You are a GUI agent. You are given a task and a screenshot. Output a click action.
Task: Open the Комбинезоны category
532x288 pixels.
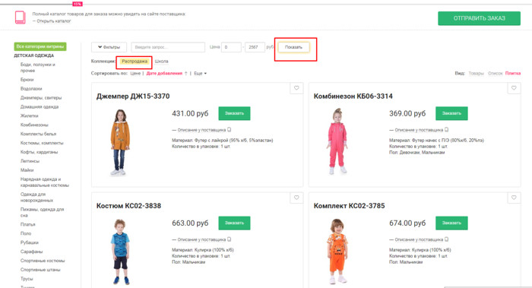34,125
